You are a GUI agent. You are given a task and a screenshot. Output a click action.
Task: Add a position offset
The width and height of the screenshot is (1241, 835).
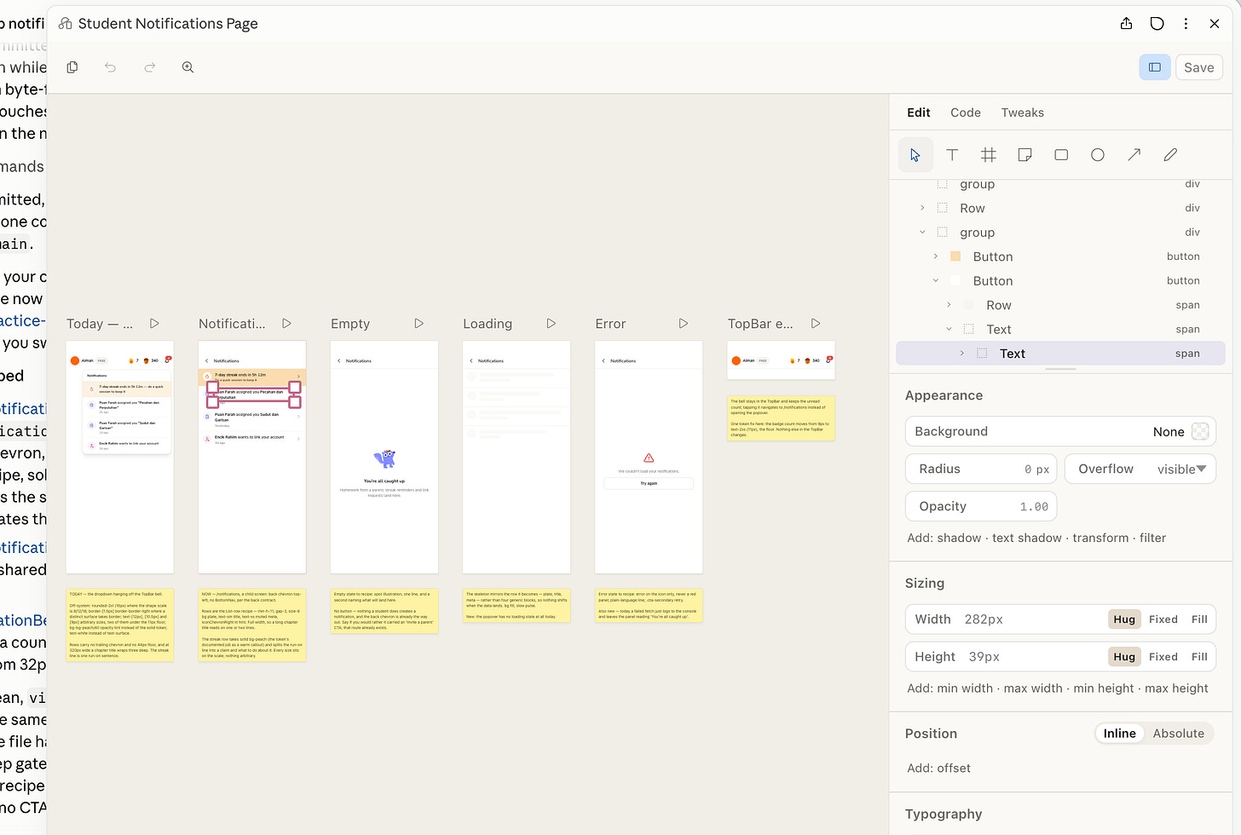pos(954,769)
